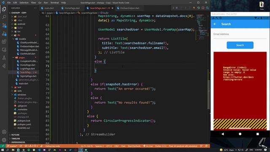Viewport: 270px width, 152px height.
Task: Close the SearchPage.dart tab
Action: pyautogui.click(x=113, y=8)
